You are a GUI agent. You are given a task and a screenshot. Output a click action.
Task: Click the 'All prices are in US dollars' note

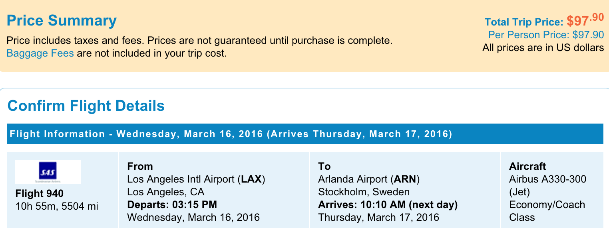click(543, 48)
